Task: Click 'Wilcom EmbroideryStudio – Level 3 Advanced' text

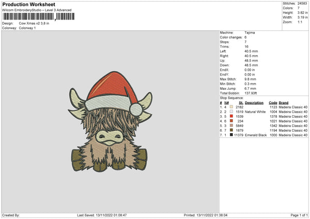Action: 37,10
